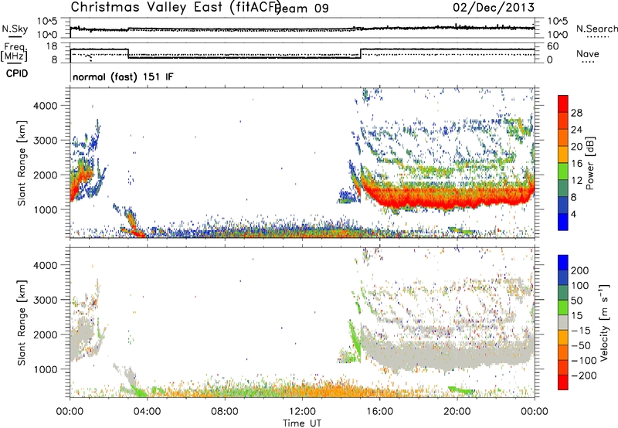Click the 'Power [dB]' color bar label
Image resolution: width=618 pixels, height=428 pixels.
[x=590, y=163]
